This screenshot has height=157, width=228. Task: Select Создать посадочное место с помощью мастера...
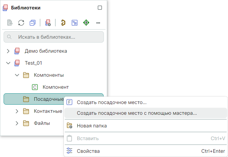click(136, 113)
